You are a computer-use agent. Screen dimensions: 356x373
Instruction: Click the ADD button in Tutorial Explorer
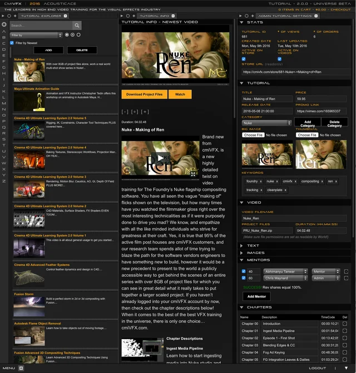coord(48,50)
